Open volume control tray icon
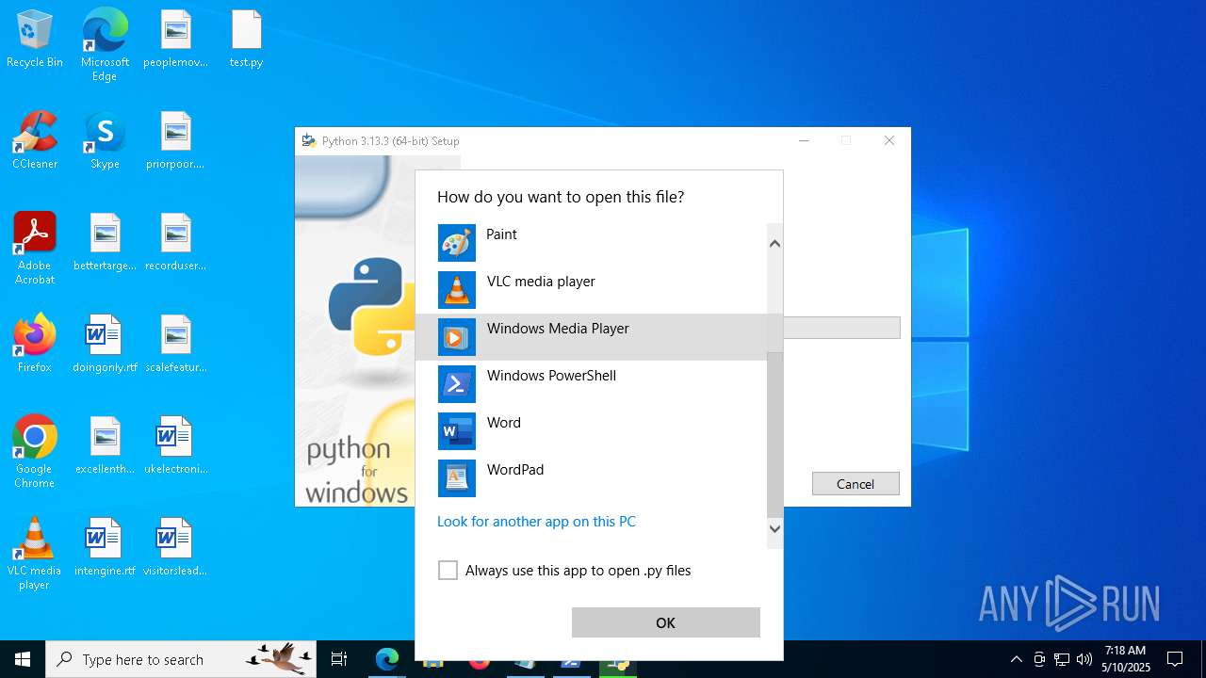This screenshot has width=1206, height=678. coord(1084,659)
